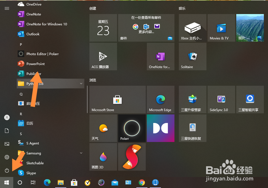
Task: Open Photo Editor | Polarr list entry
Action: (51, 54)
